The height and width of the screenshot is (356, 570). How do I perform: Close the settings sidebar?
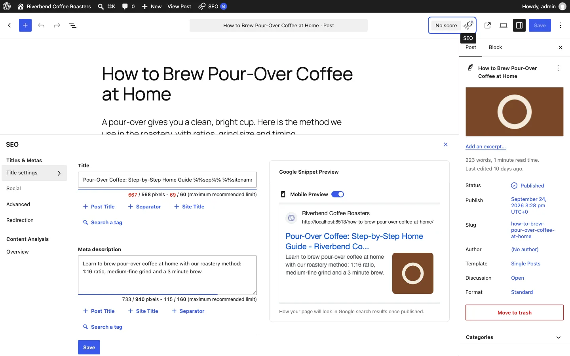pyautogui.click(x=560, y=47)
